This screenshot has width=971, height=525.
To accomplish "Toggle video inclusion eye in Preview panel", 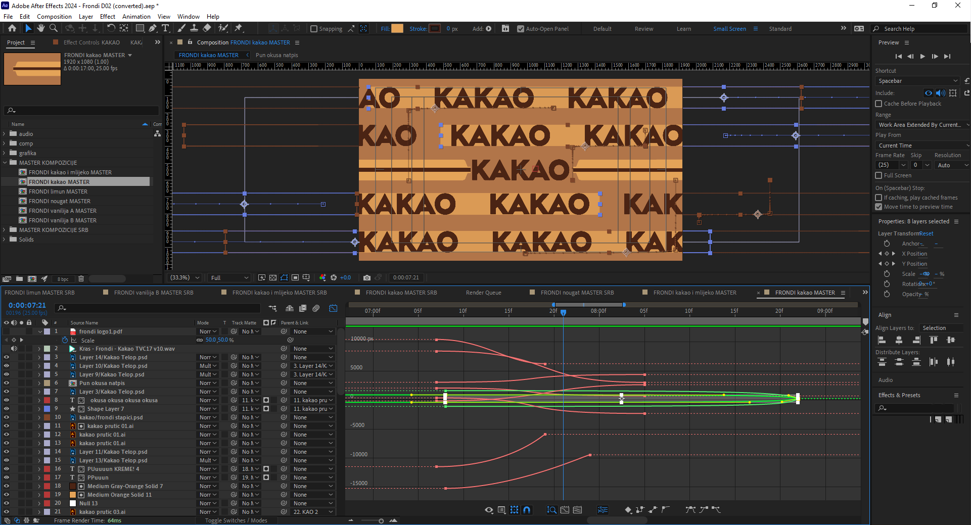I will coord(929,93).
